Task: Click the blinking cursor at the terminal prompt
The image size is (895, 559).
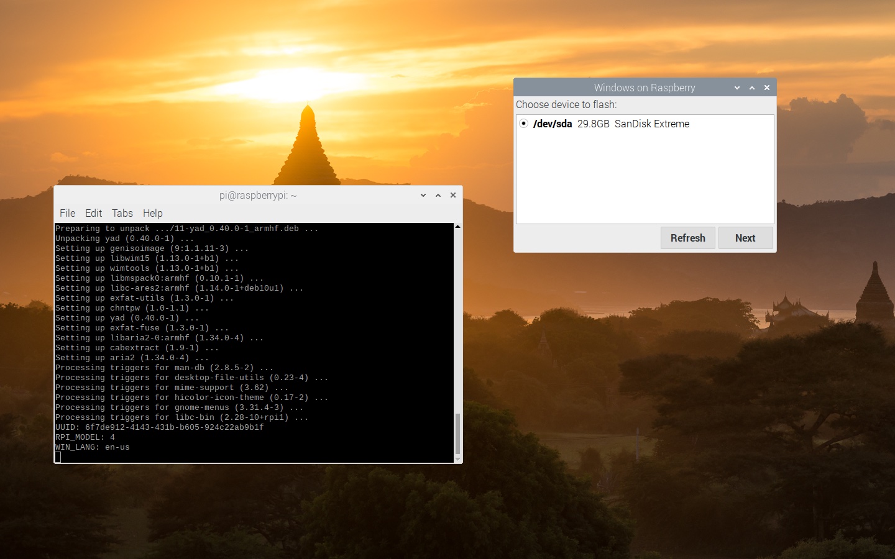Action: (58, 457)
